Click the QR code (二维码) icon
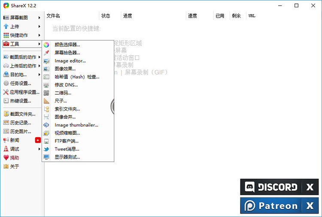The image size is (322, 217). click(46, 93)
